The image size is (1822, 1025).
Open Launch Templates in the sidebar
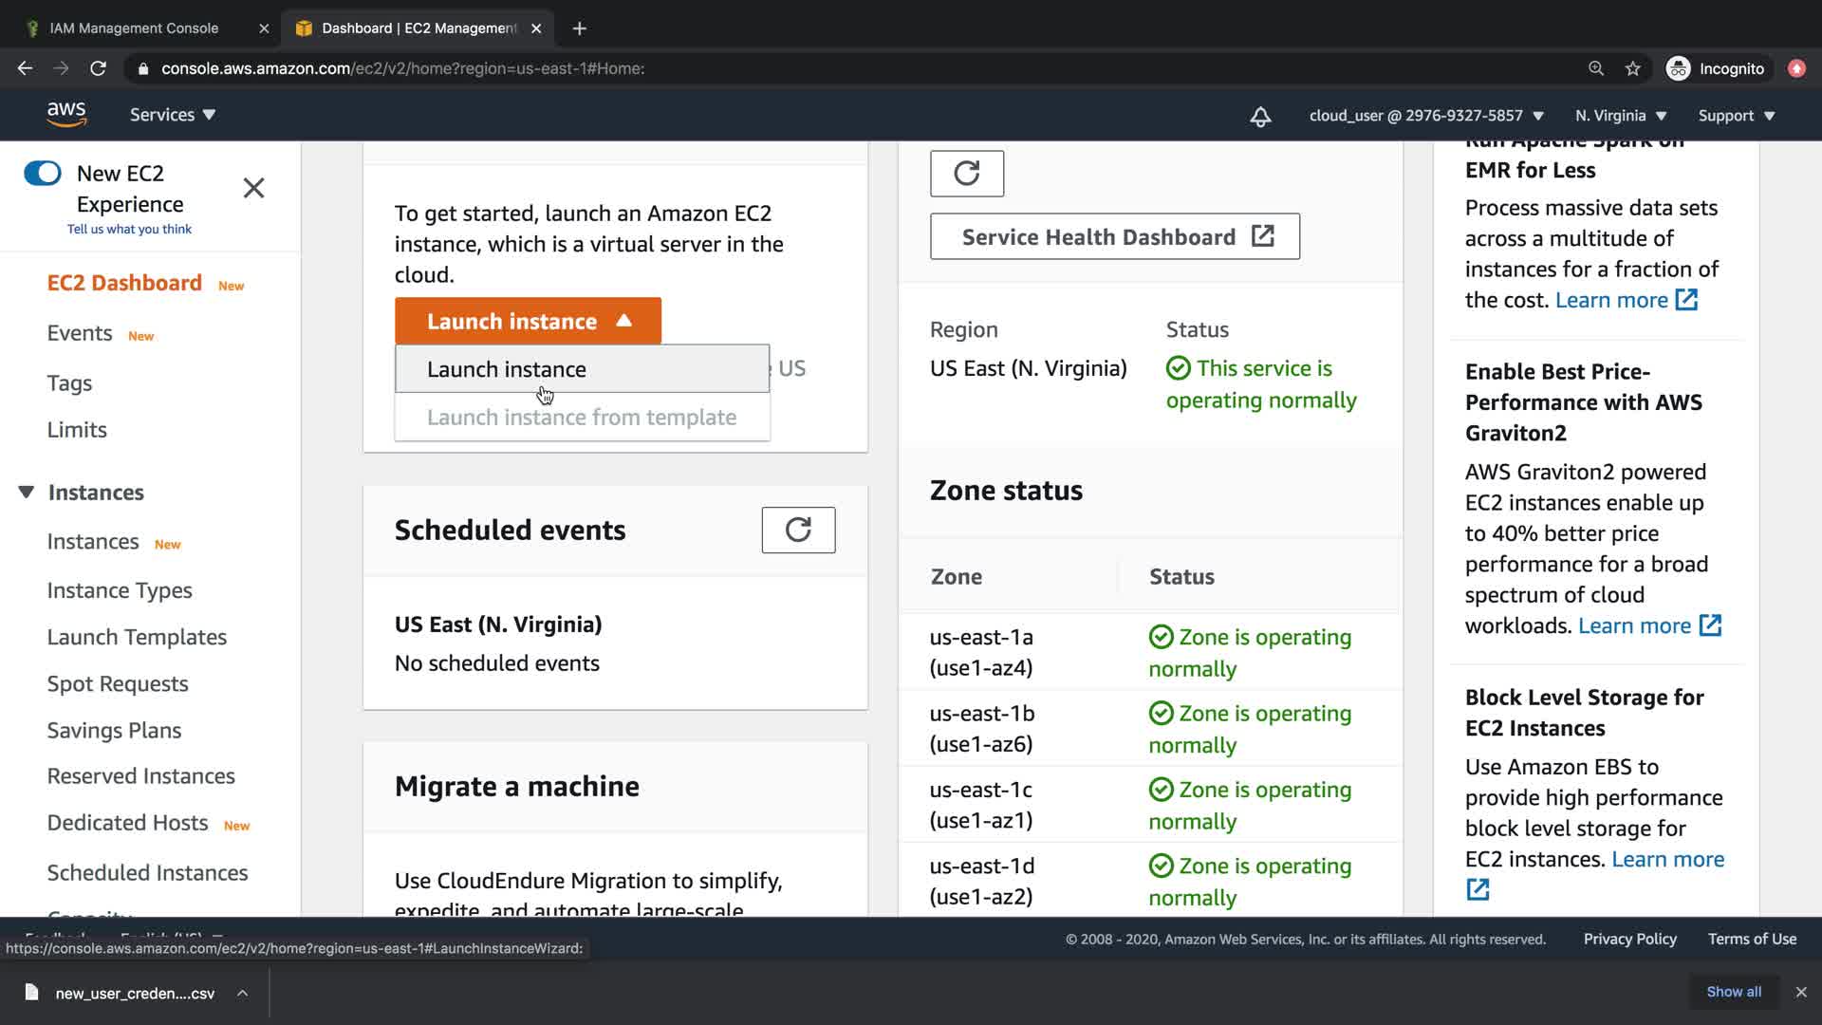coord(137,637)
